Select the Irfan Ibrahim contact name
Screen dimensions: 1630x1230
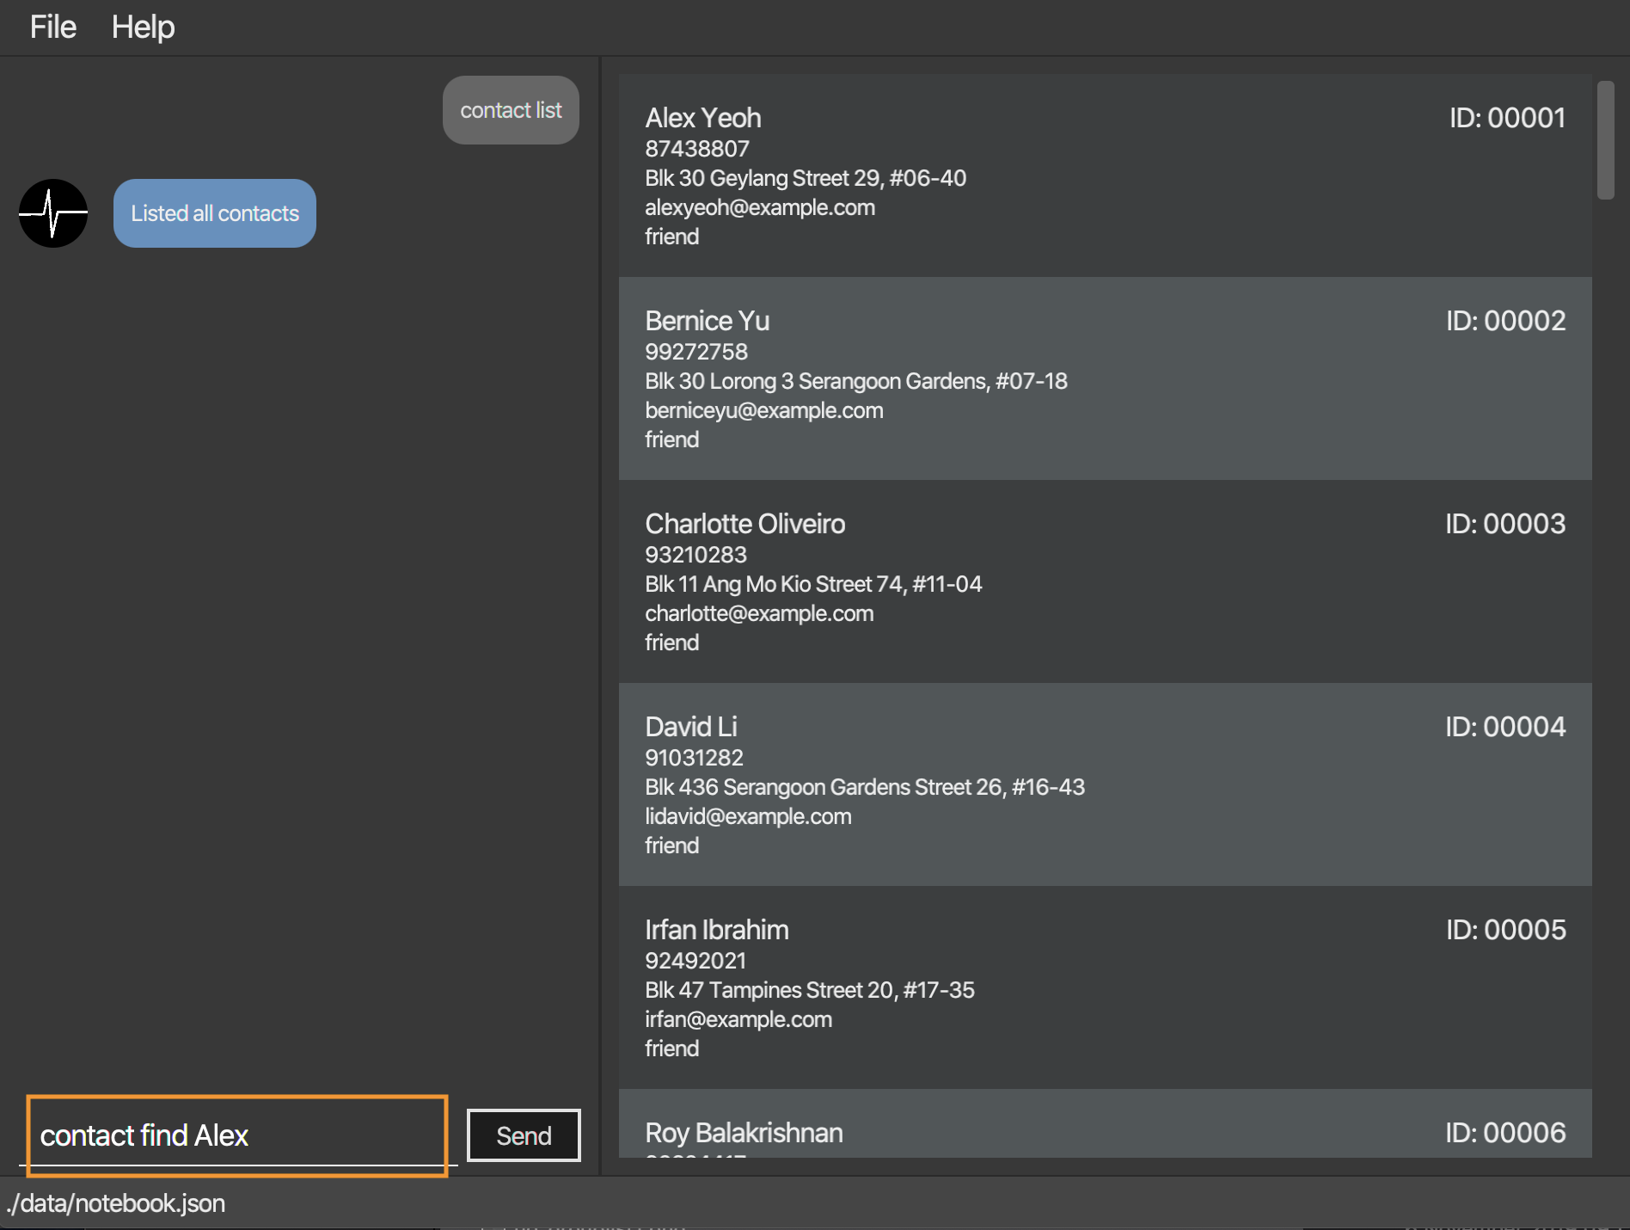point(717,930)
